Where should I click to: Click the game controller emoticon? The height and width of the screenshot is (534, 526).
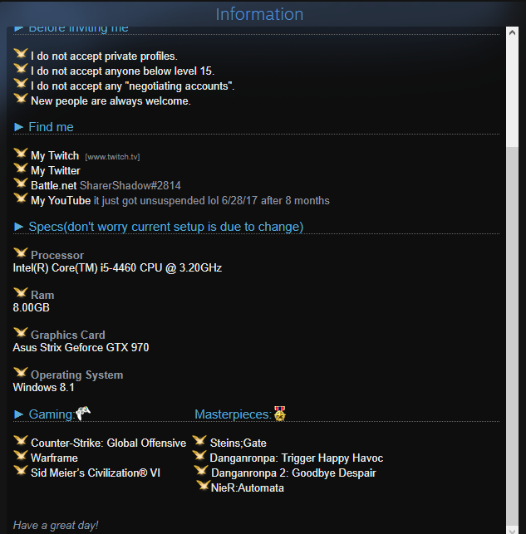(x=83, y=414)
